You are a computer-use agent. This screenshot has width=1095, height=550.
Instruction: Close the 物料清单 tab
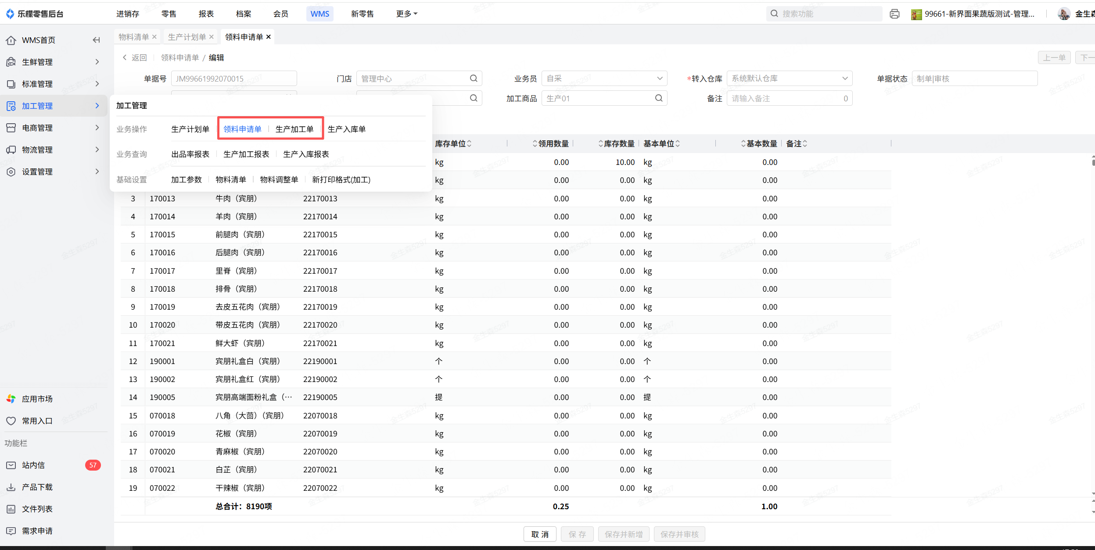click(x=154, y=37)
